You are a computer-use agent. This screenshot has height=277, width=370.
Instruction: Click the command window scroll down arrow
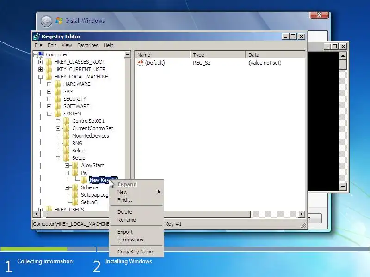343,187
